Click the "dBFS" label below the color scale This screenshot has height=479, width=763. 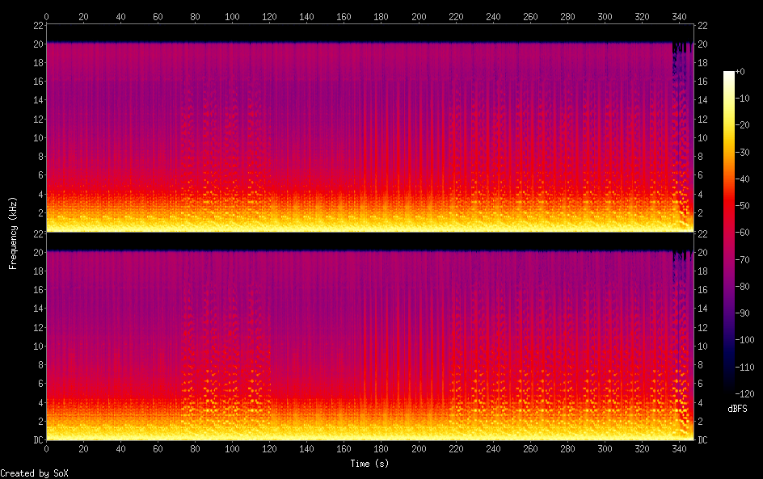coord(737,410)
